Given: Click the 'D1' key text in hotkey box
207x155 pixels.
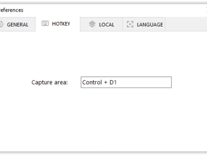Looking at the screenshot, I should [x=113, y=82].
